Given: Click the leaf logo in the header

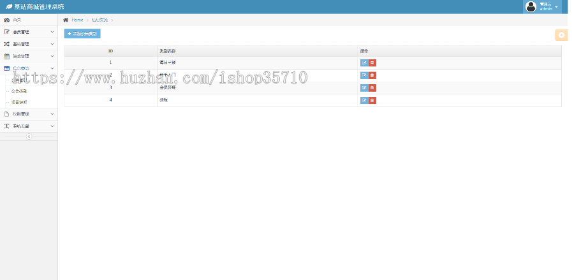Looking at the screenshot, I should pyautogui.click(x=9, y=6).
